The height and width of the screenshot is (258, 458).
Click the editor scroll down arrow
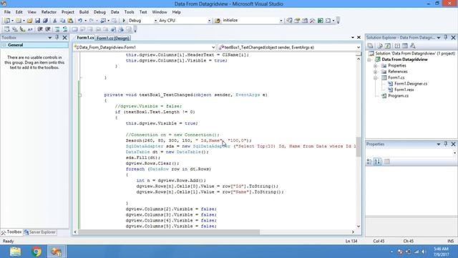point(359,226)
